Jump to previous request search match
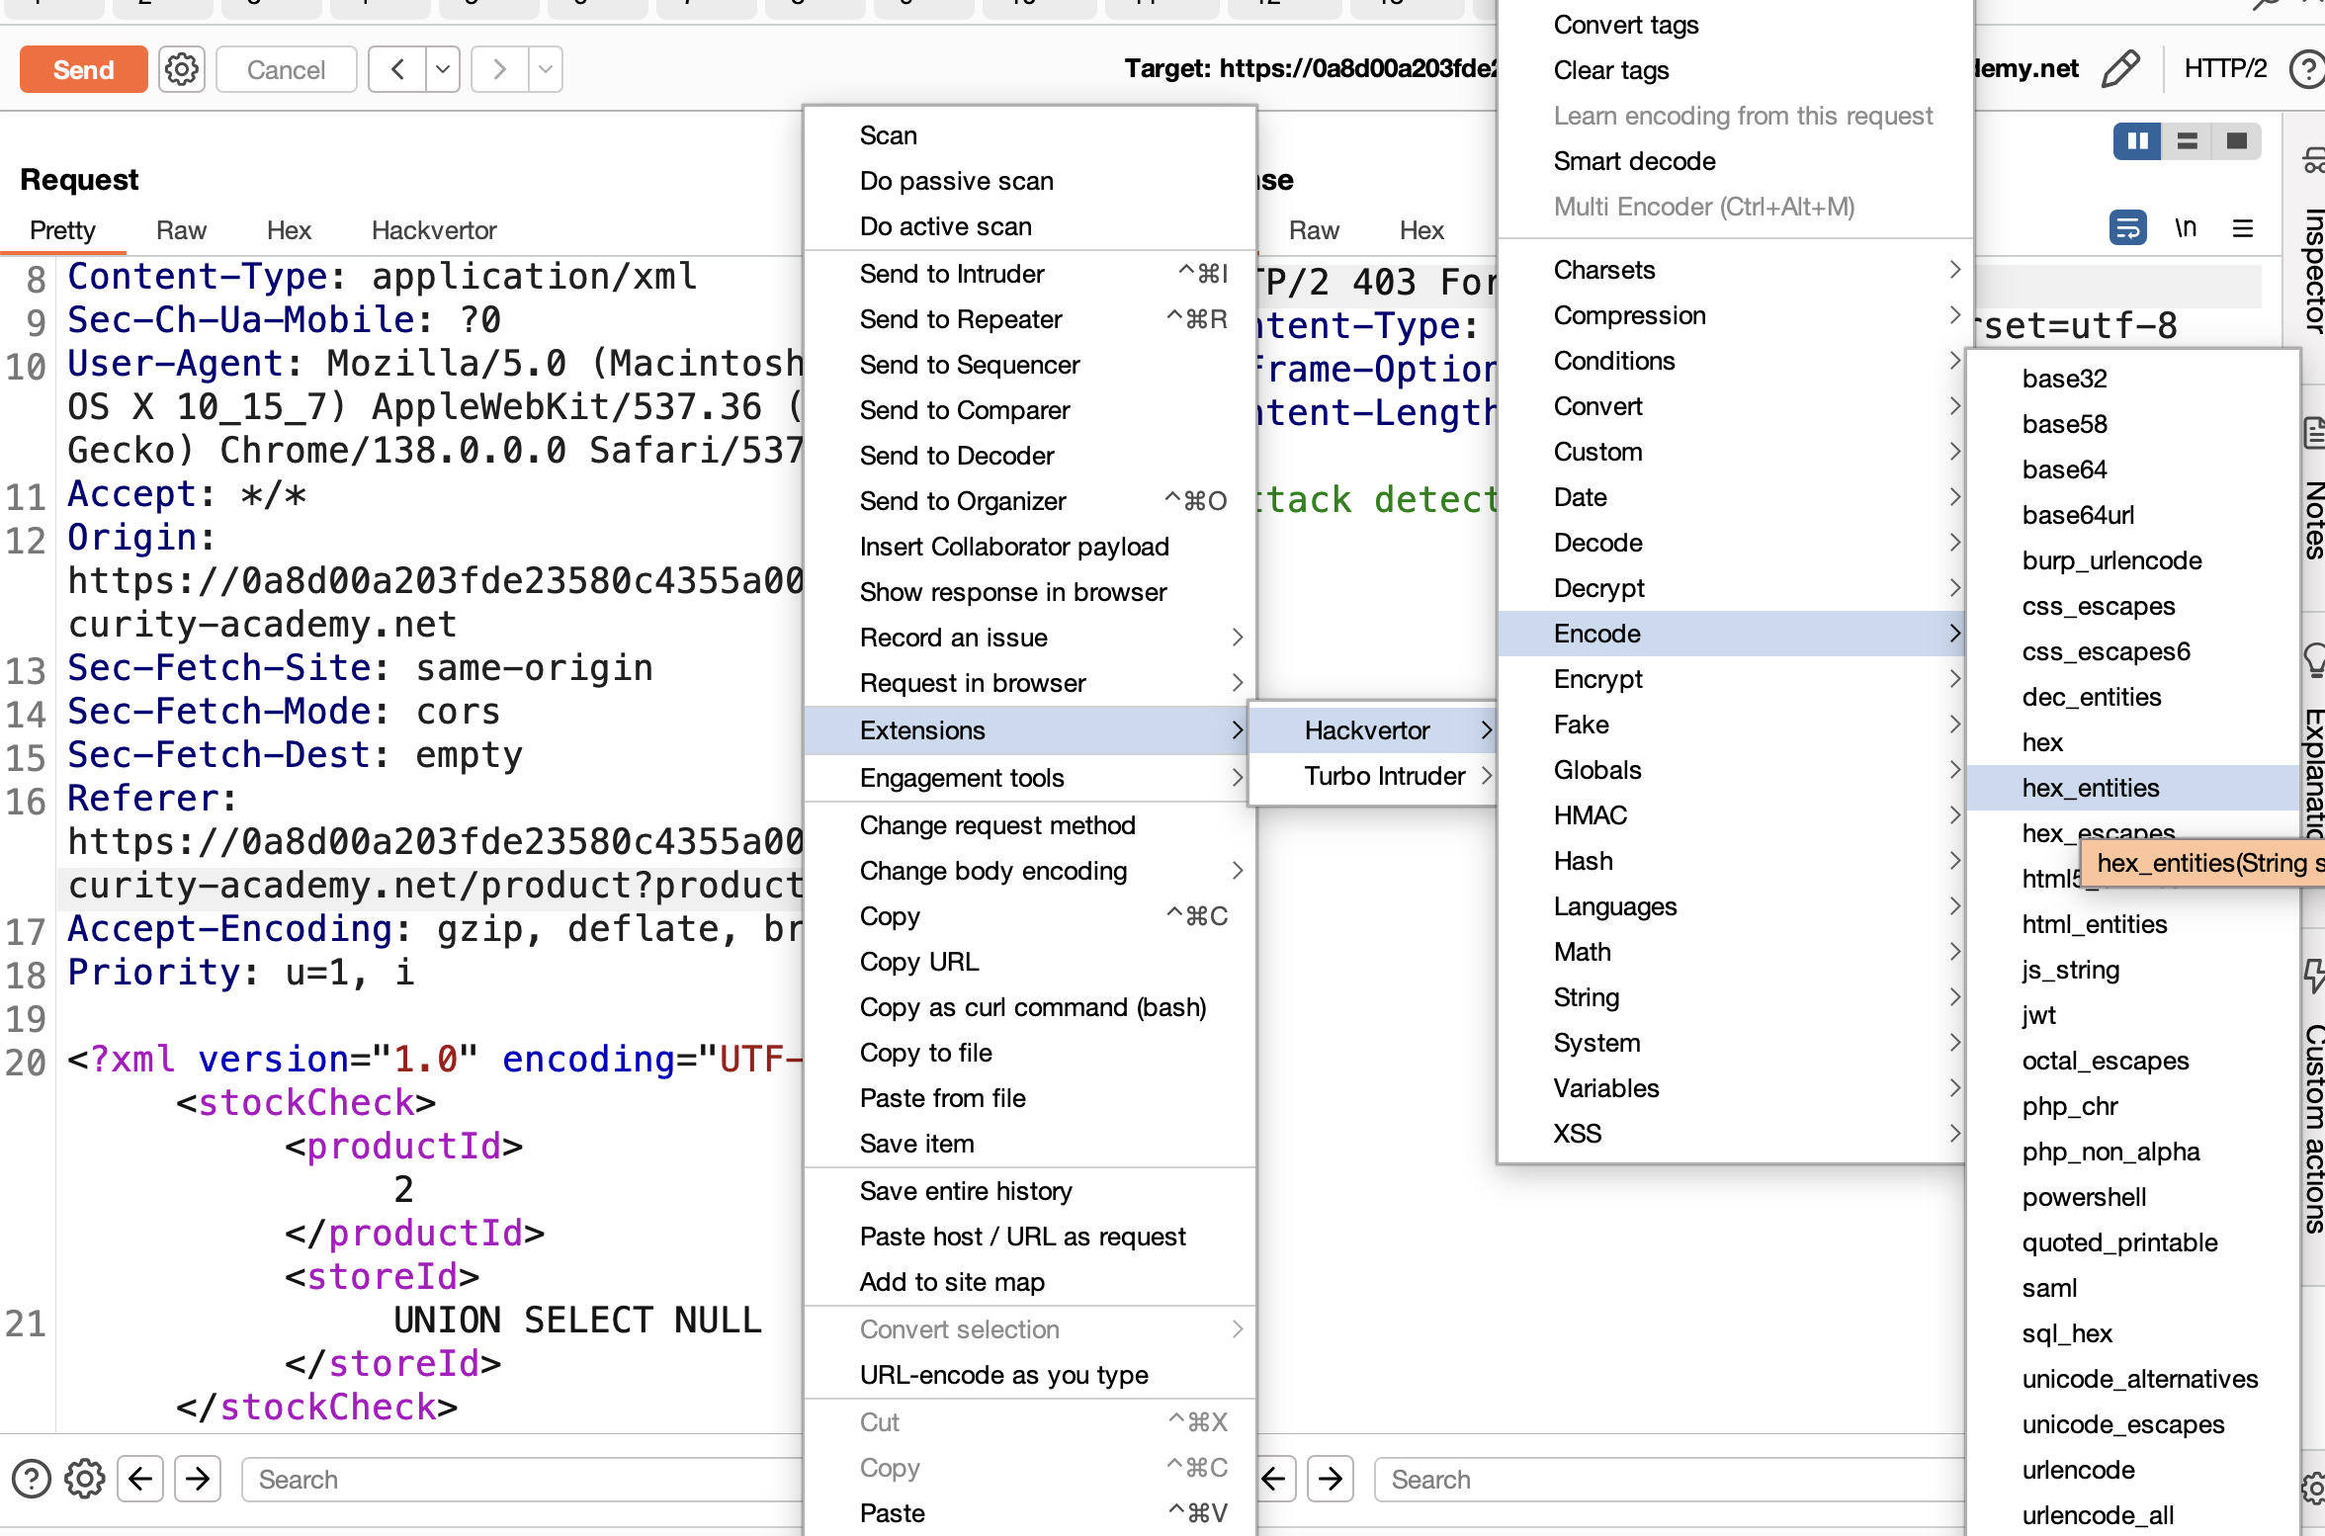 click(140, 1480)
